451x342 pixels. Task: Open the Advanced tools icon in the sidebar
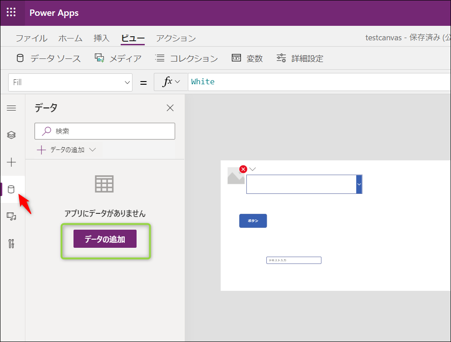tap(11, 244)
